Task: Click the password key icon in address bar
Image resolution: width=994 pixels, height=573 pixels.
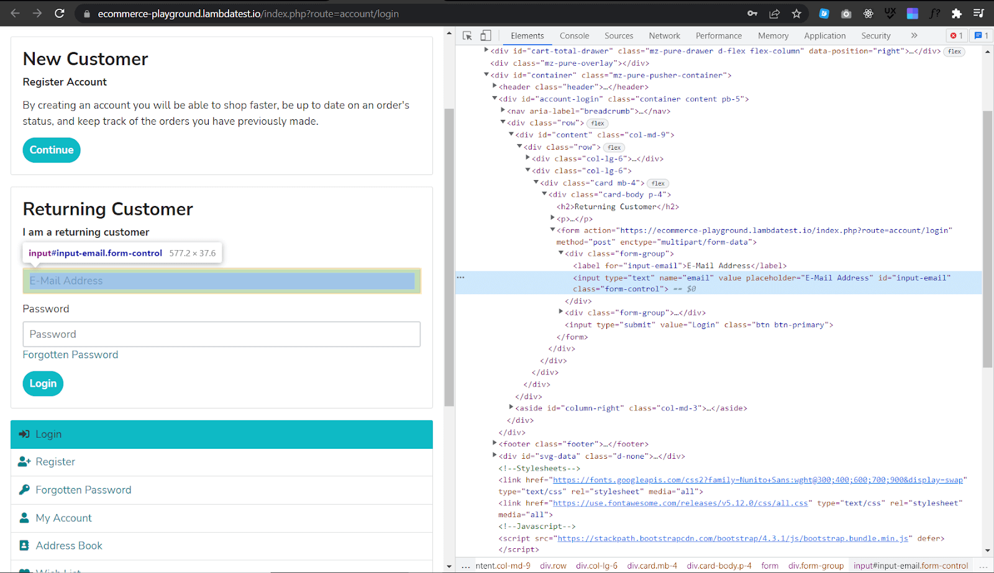Action: coord(752,13)
